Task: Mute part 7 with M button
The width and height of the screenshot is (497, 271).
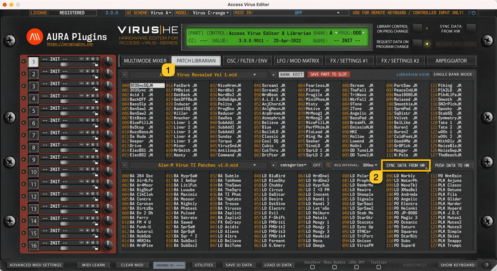Action: point(93,132)
